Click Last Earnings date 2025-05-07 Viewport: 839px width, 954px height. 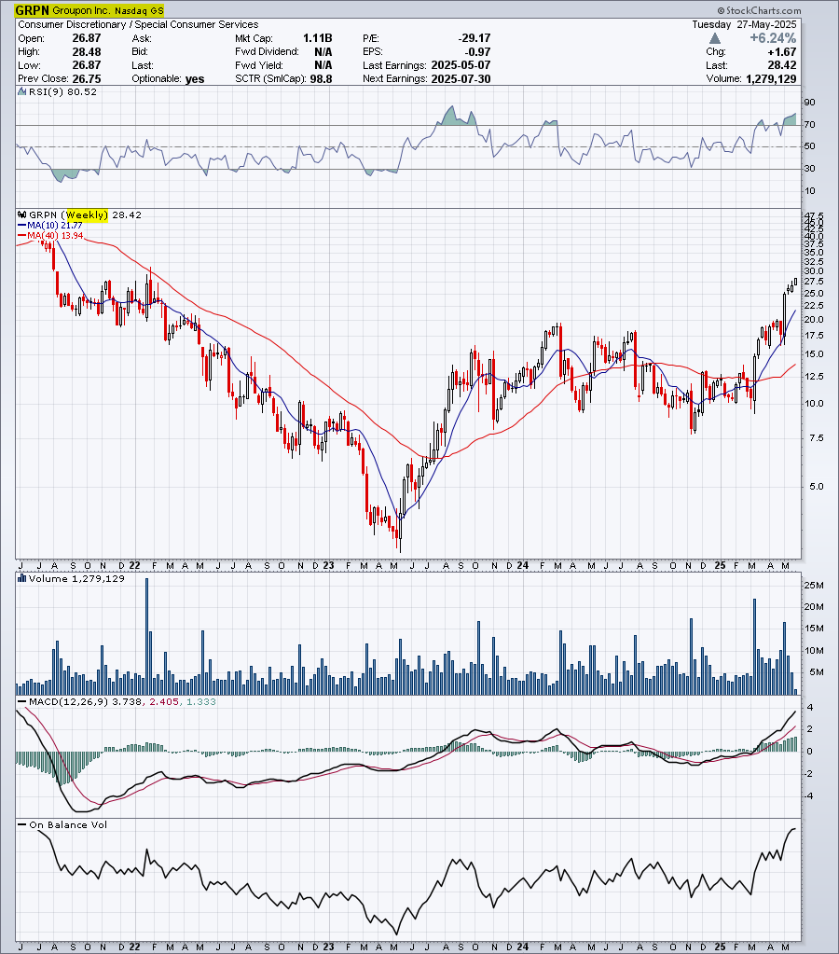click(461, 65)
